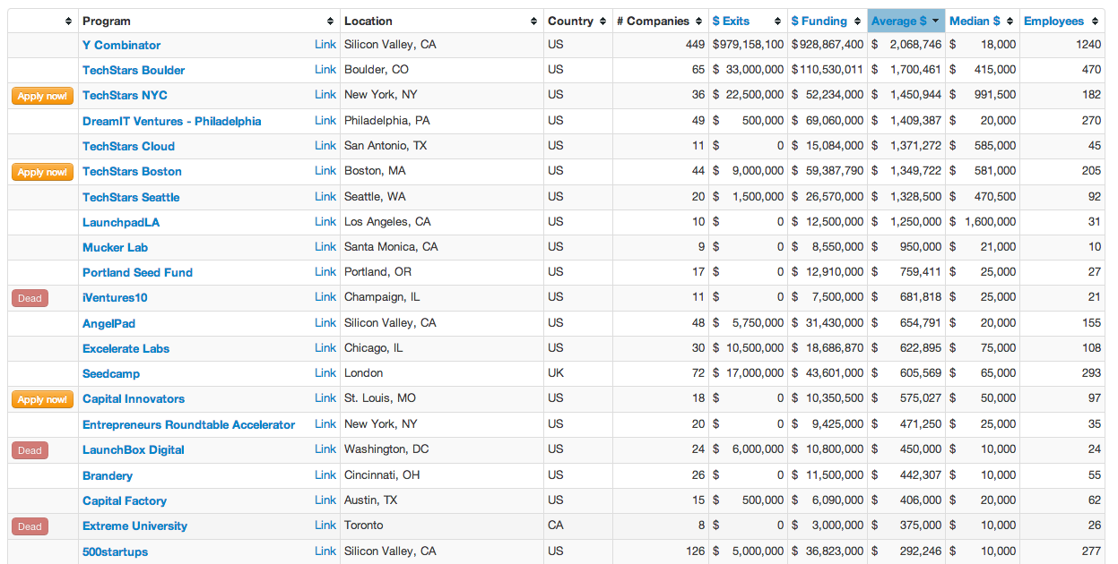
Task: Open Extreme University program name
Action: click(134, 526)
